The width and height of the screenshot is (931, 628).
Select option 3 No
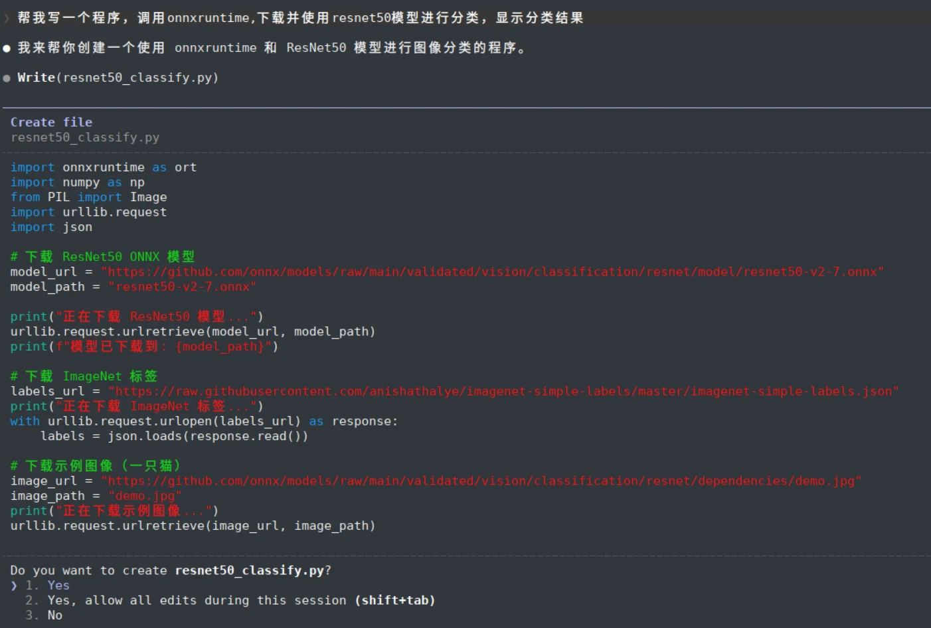point(44,615)
